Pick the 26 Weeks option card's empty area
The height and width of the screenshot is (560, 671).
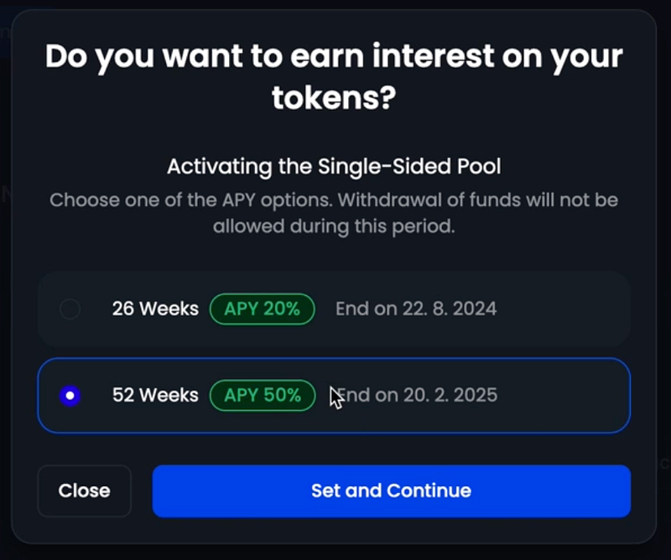click(564, 309)
